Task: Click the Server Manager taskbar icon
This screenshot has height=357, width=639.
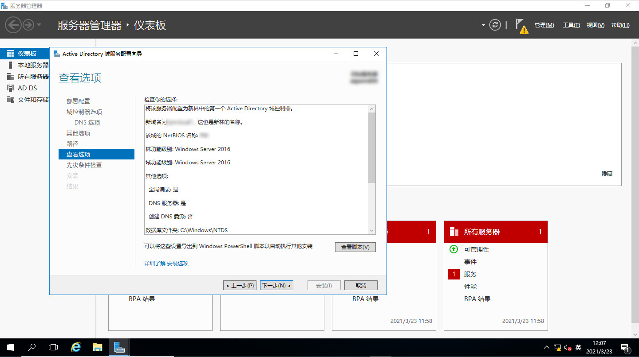Action: pos(119,348)
